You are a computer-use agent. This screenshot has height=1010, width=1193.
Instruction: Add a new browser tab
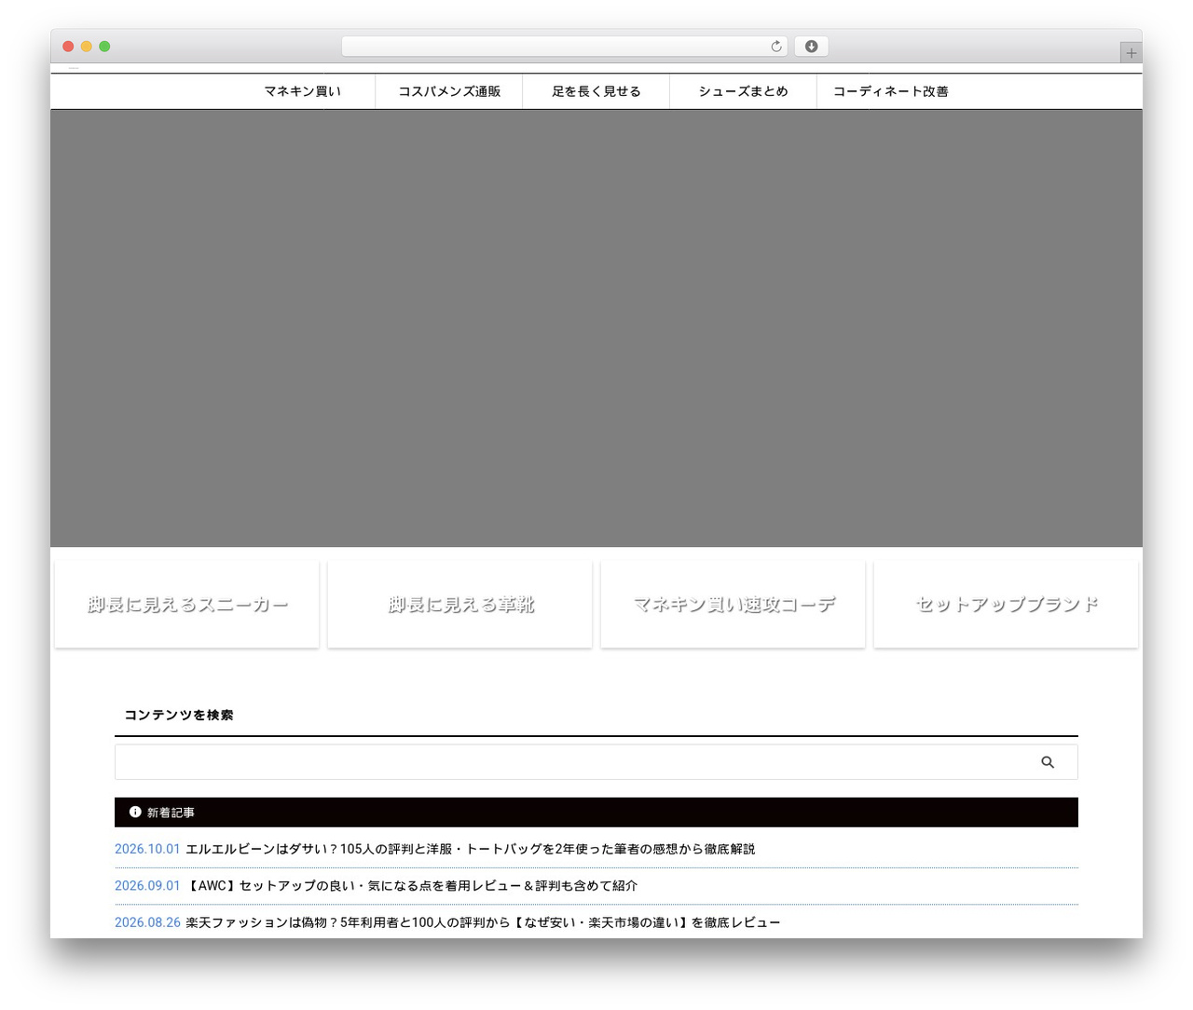[x=1131, y=53]
